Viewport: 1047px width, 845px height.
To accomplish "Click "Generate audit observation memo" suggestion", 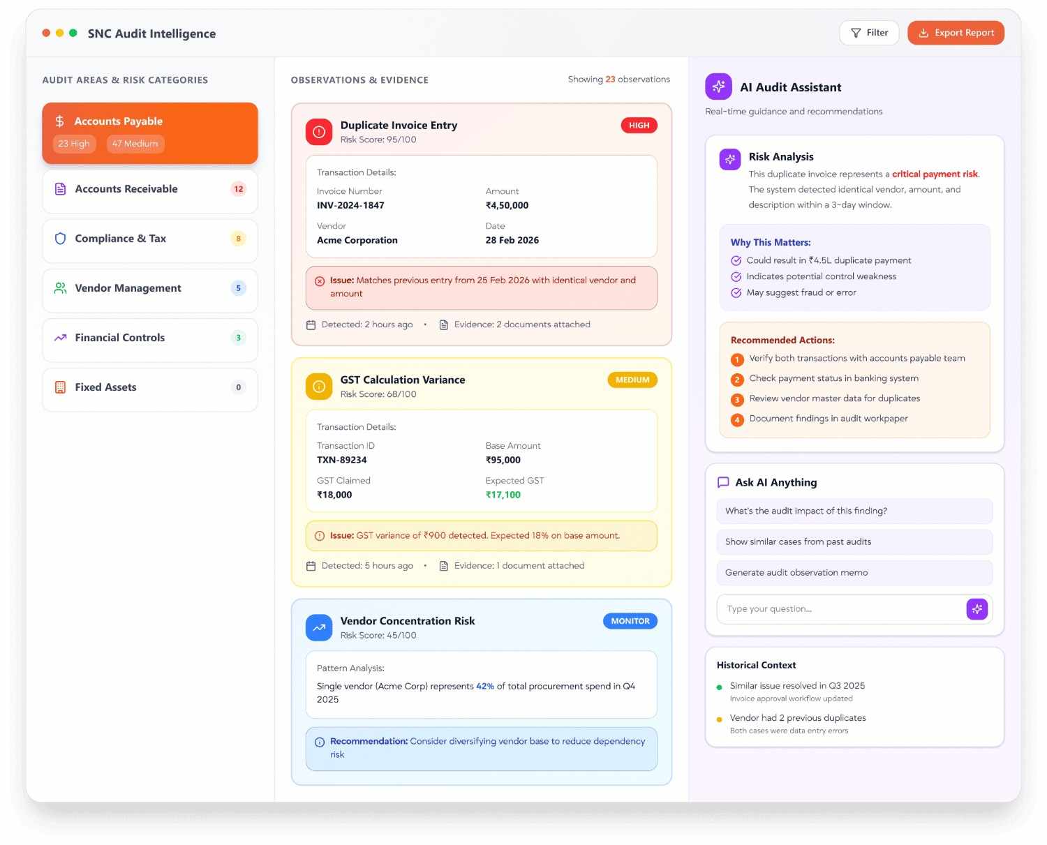I will [x=854, y=572].
